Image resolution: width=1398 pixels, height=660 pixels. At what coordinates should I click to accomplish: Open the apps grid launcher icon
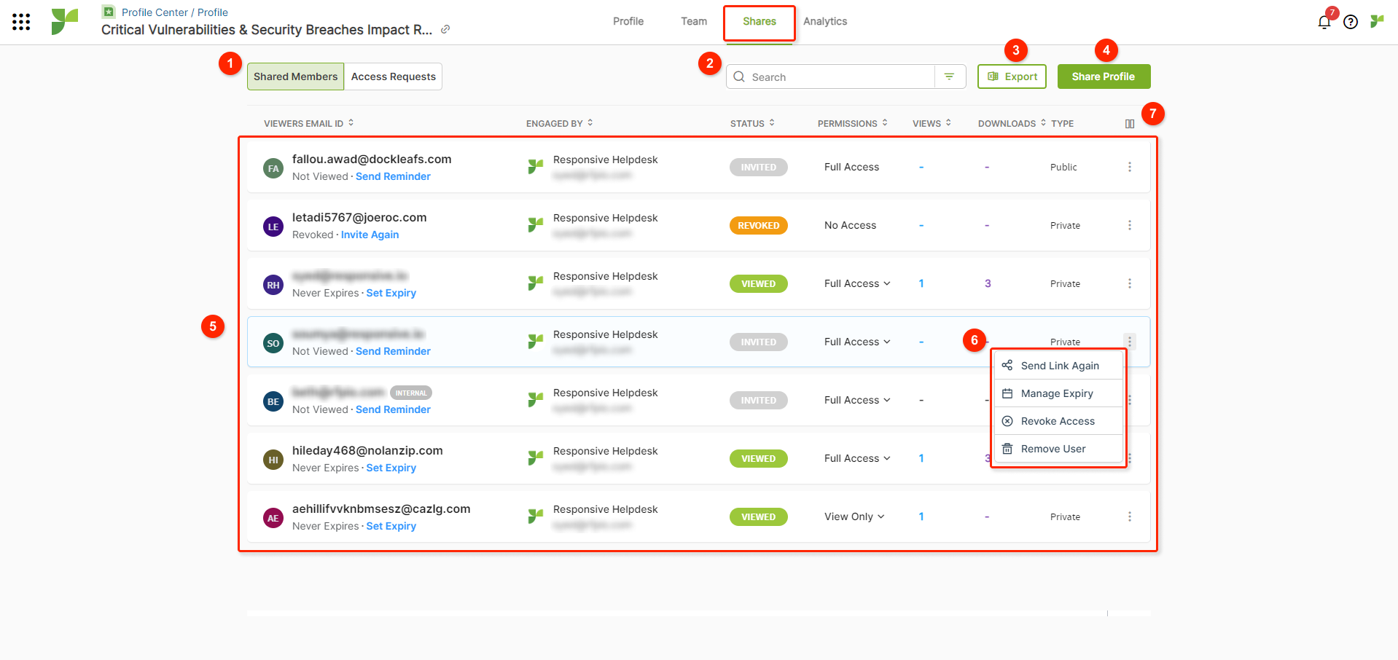[21, 22]
